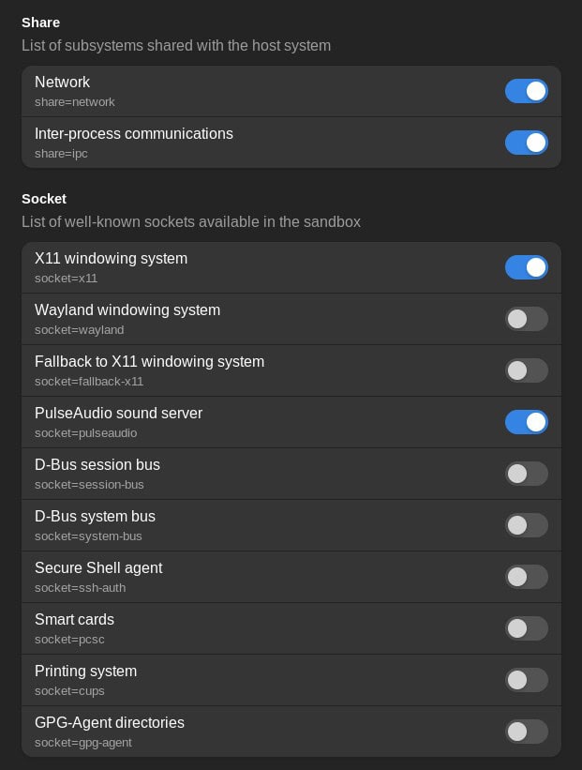Select the Inter-process communications row
The width and height of the screenshot is (582, 770).
pyautogui.click(x=134, y=134)
